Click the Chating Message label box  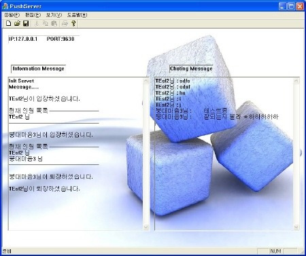pos(191,69)
